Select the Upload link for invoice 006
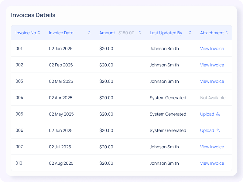The width and height of the screenshot is (243, 182). coord(207,131)
